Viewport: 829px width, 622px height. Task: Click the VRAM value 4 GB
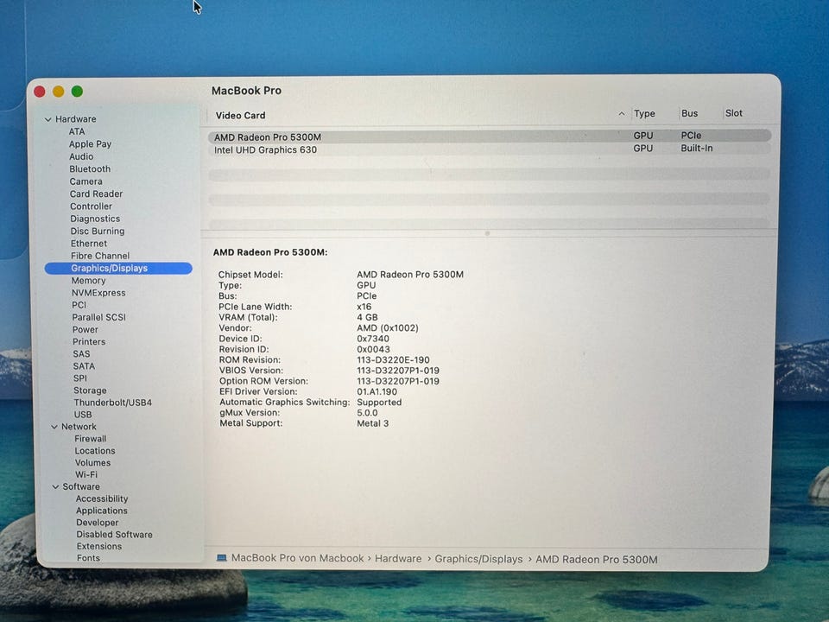coord(368,317)
